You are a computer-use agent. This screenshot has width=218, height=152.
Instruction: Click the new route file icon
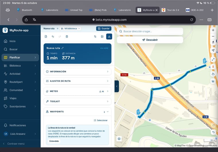[46, 37]
